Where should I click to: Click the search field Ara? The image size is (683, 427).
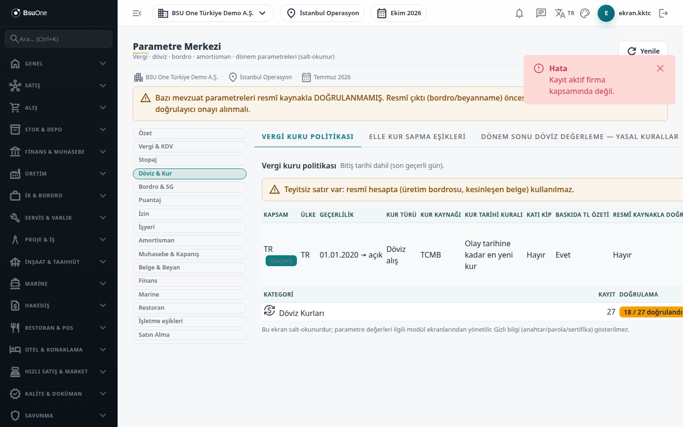(x=58, y=39)
